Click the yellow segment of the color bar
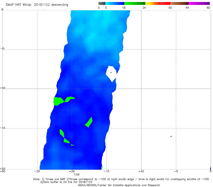The image size is (213, 187). tap(149, 3)
